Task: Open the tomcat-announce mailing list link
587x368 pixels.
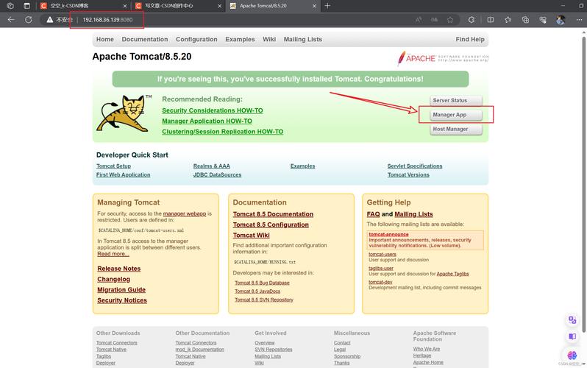Action: [388, 235]
